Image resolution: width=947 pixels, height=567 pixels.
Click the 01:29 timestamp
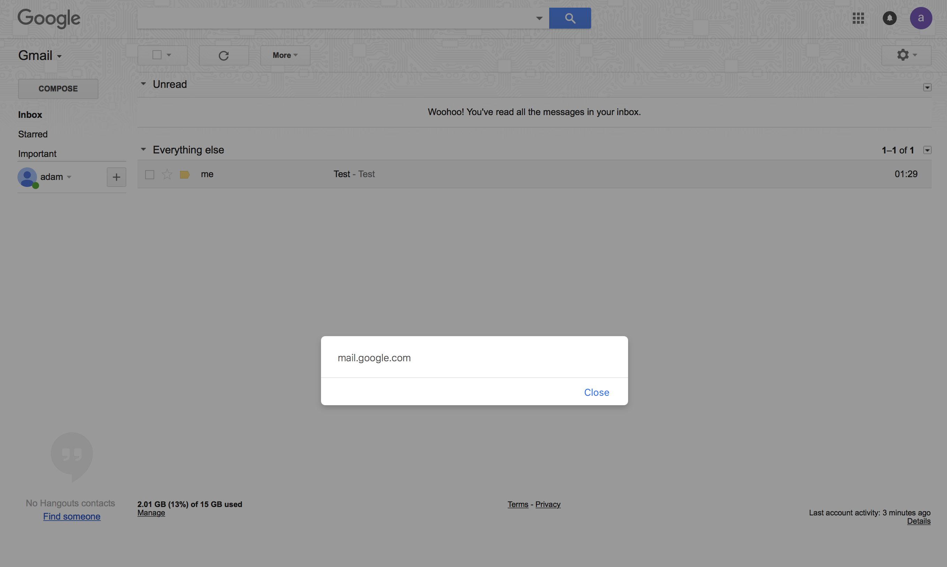(906, 174)
